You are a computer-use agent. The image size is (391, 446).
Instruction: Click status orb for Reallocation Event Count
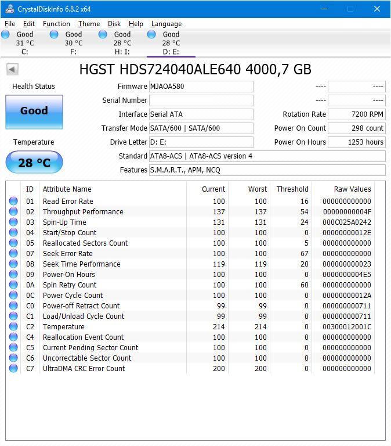(13, 337)
